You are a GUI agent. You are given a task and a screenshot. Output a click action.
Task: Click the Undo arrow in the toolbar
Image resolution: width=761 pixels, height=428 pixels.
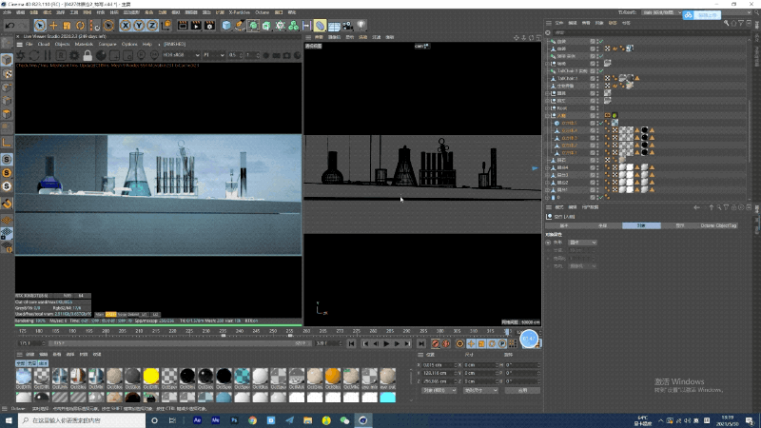click(x=10, y=26)
